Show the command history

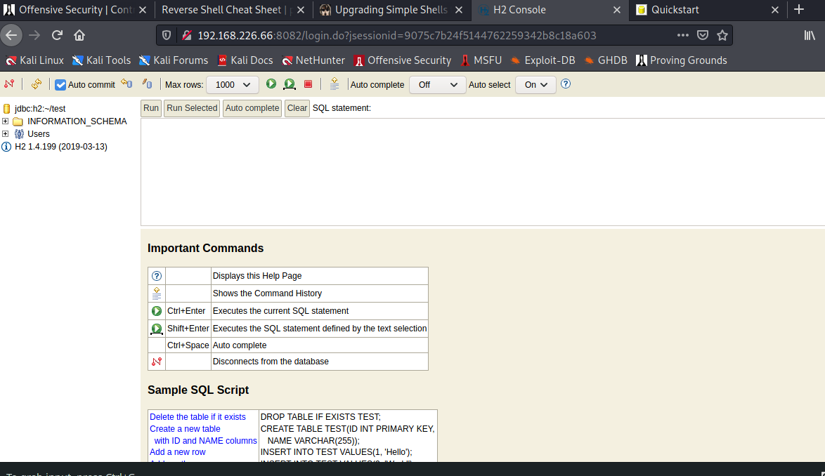pos(335,84)
